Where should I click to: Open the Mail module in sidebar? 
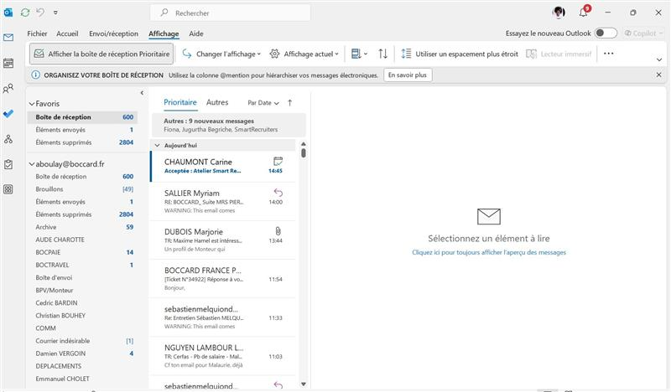[x=8, y=38]
